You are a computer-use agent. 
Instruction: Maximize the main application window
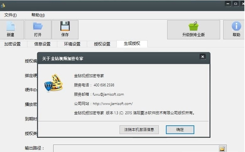point(236,4)
